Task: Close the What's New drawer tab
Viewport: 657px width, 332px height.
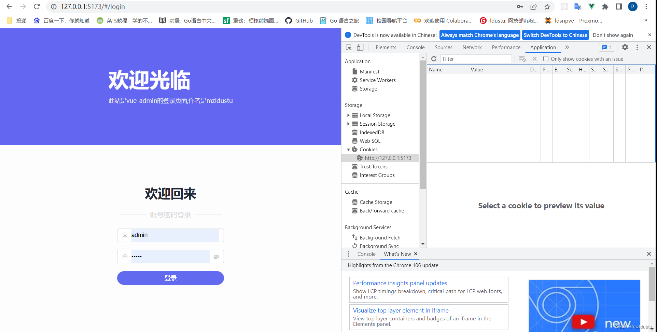Action: (x=416, y=254)
